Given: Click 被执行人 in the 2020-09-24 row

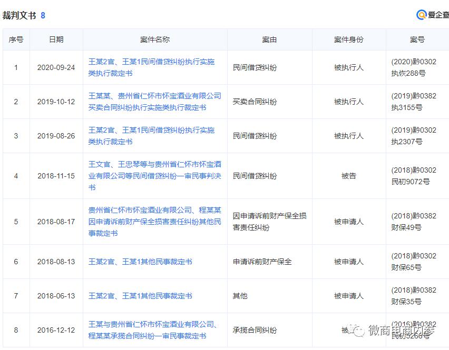Looking at the screenshot, I should (x=349, y=67).
